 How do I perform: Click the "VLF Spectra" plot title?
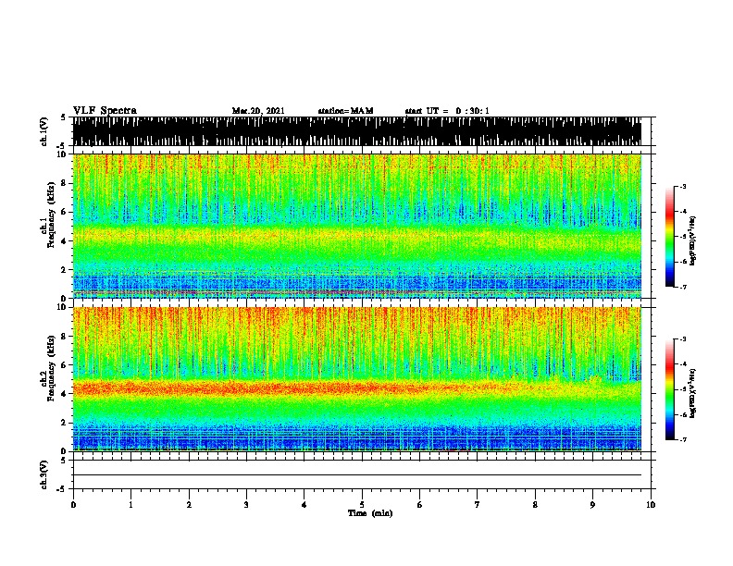click(x=105, y=111)
